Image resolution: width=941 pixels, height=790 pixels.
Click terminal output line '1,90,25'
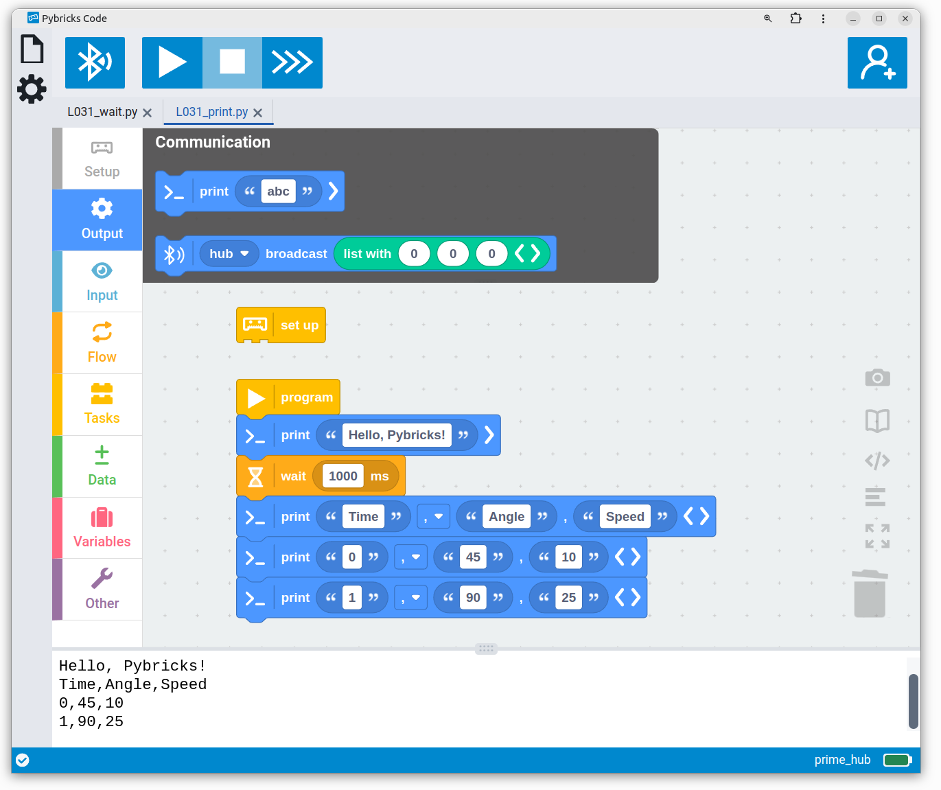(91, 721)
